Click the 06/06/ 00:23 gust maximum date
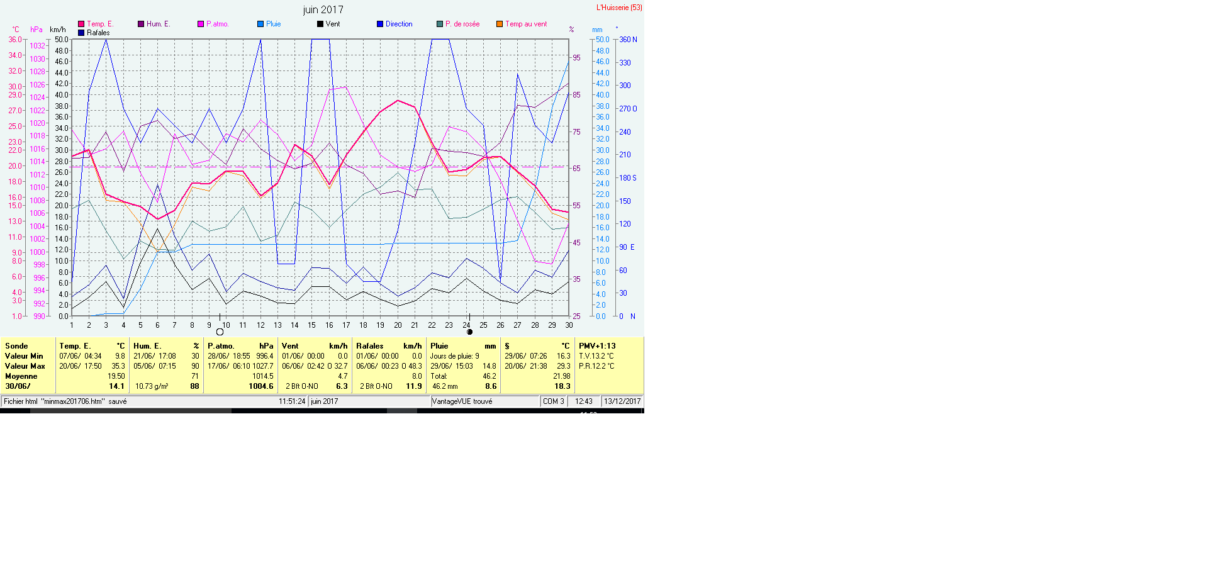Viewport: 1208px width, 587px height. coord(377,366)
